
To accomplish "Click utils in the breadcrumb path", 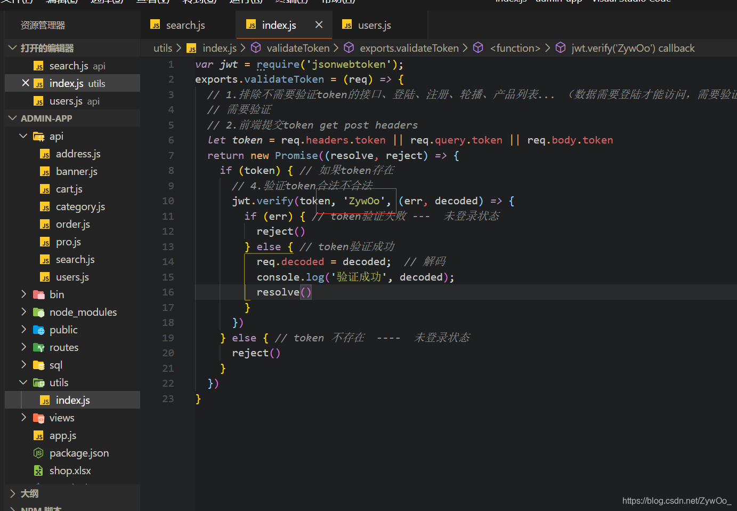I will tap(163, 48).
